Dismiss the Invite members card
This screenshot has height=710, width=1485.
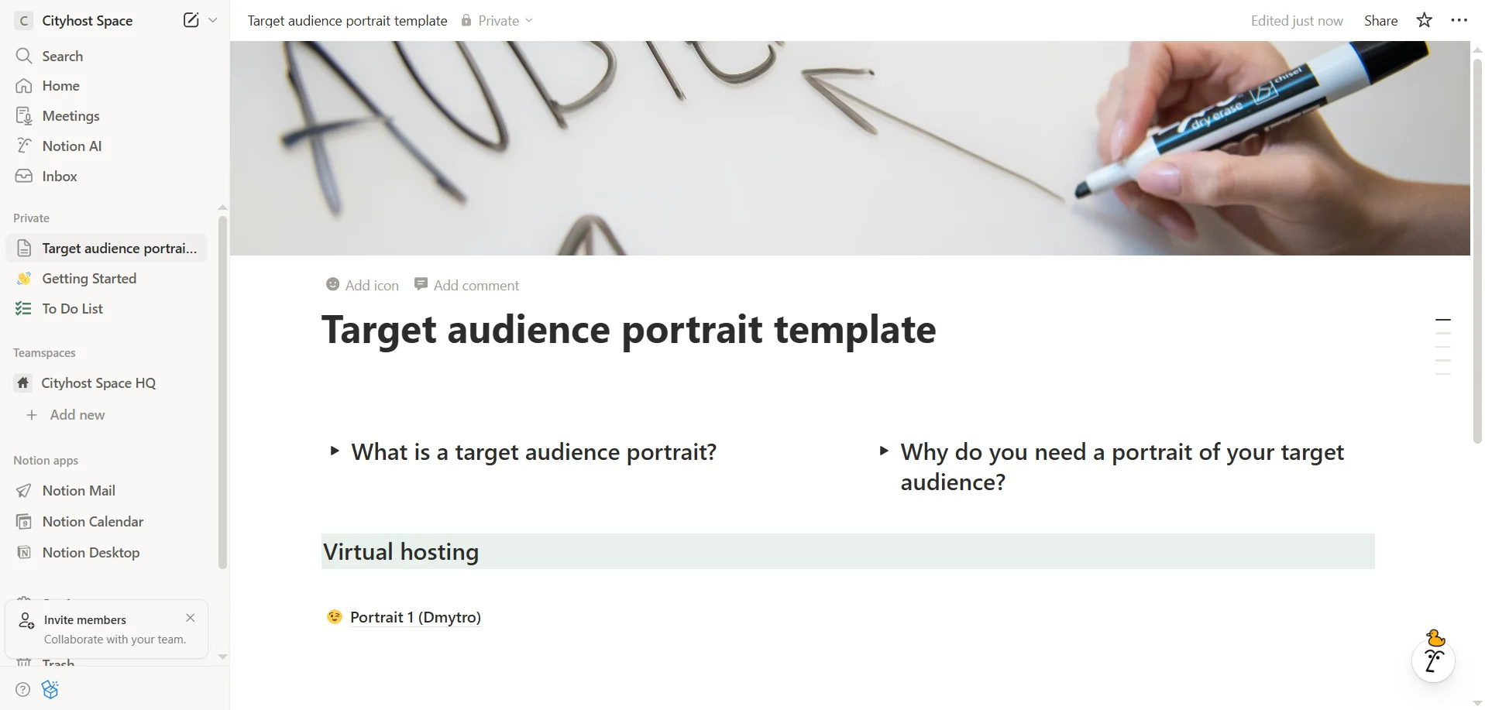point(191,618)
